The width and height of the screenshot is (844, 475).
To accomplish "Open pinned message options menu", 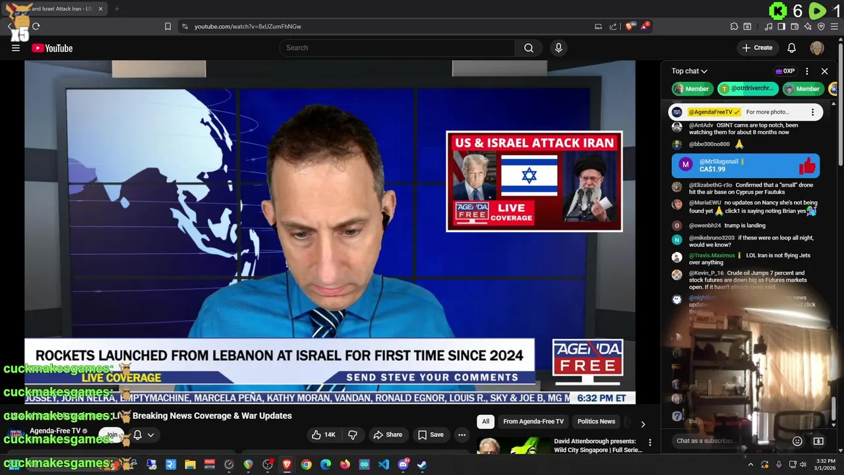I will pos(812,112).
